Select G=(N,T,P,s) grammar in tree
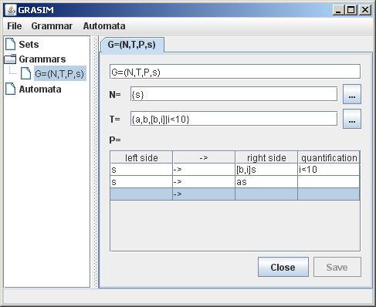The width and height of the screenshot is (376, 307). click(x=59, y=74)
